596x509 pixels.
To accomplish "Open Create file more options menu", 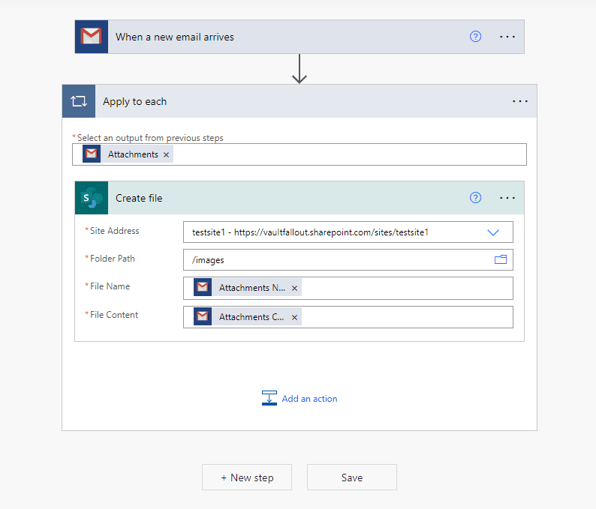I will (507, 198).
